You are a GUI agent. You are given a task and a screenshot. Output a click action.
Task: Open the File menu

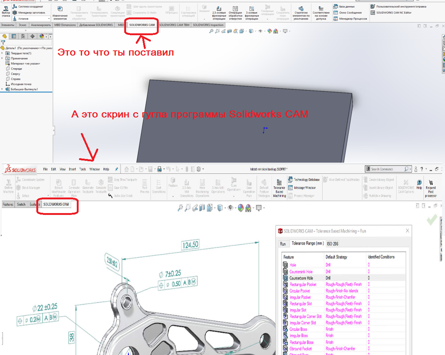point(45,169)
